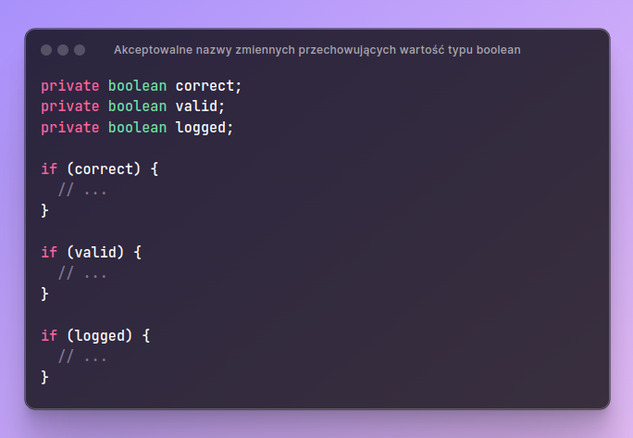Screen dimensions: 633x438
Task: Click the comment inside the correct block
Action: [x=82, y=190]
